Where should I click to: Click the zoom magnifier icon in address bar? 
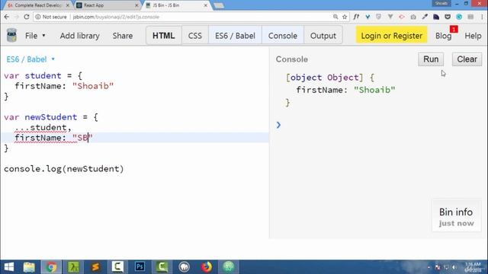[x=335, y=17]
